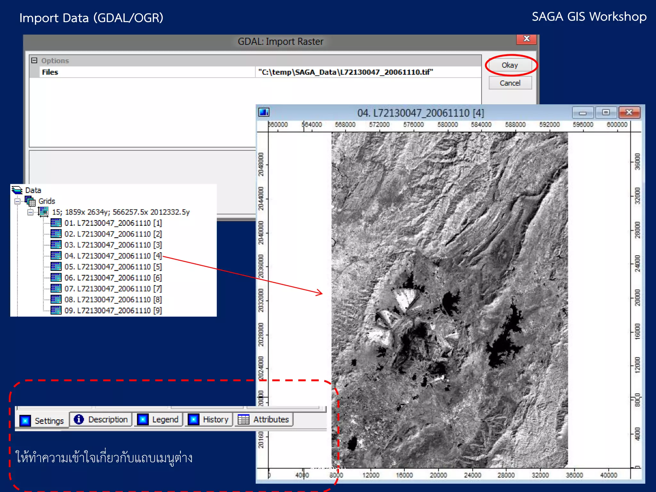Viewport: 656px width, 492px height.
Task: Click the Files path input field
Action: pos(368,72)
